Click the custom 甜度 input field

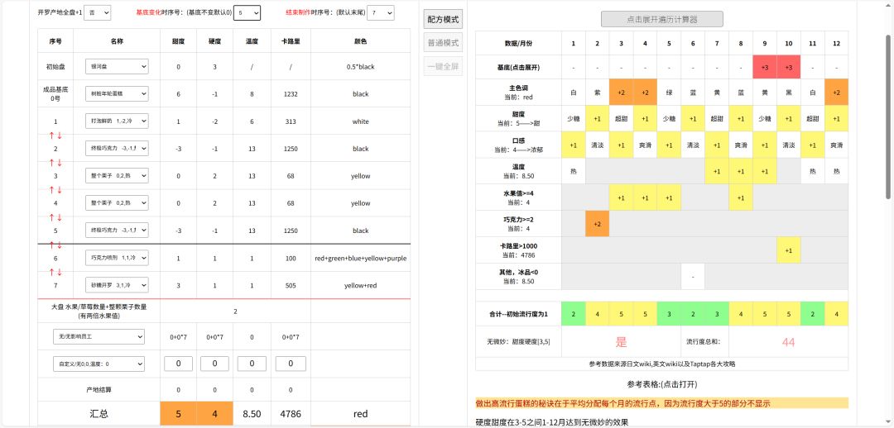(x=179, y=364)
